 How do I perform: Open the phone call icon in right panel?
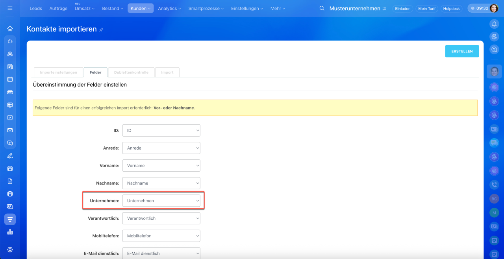click(494, 184)
